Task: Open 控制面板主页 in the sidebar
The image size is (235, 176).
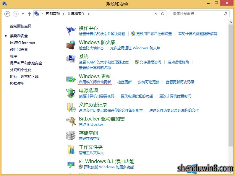Action: (x=21, y=26)
